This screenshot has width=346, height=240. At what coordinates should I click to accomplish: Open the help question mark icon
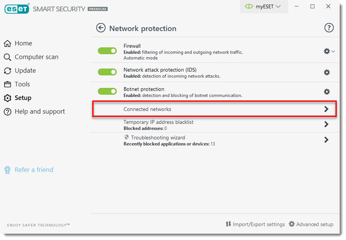click(329, 28)
